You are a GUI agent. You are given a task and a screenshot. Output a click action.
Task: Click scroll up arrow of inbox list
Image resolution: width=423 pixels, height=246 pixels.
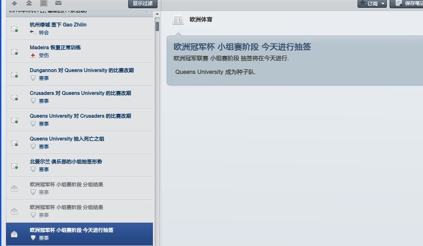click(157, 14)
